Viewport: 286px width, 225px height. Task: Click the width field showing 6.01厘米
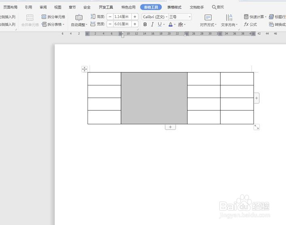[x=122, y=24]
